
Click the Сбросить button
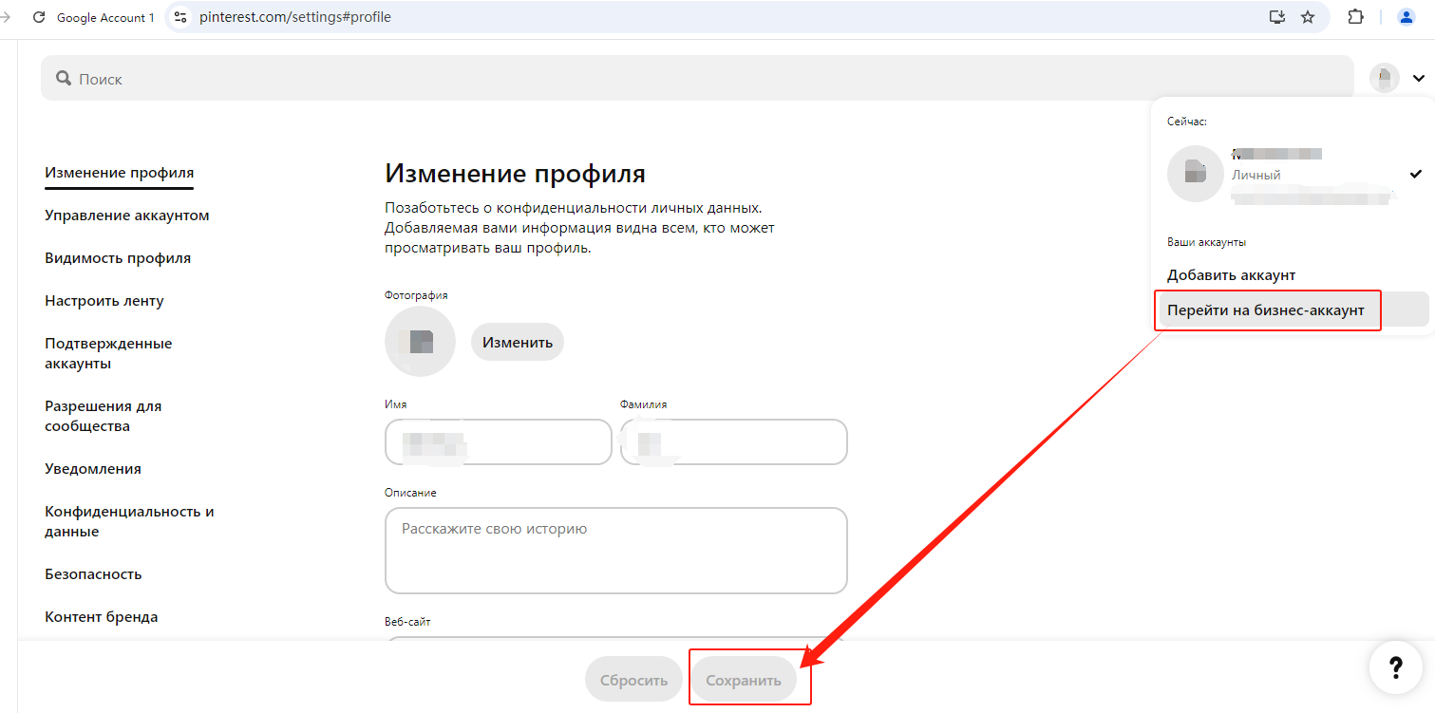tap(634, 680)
